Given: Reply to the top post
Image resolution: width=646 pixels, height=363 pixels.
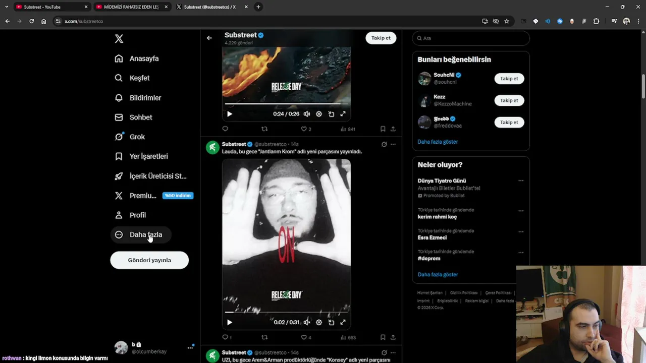Looking at the screenshot, I should click(x=225, y=129).
